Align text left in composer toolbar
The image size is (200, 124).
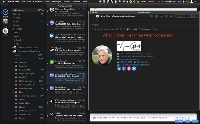click(x=118, y=29)
